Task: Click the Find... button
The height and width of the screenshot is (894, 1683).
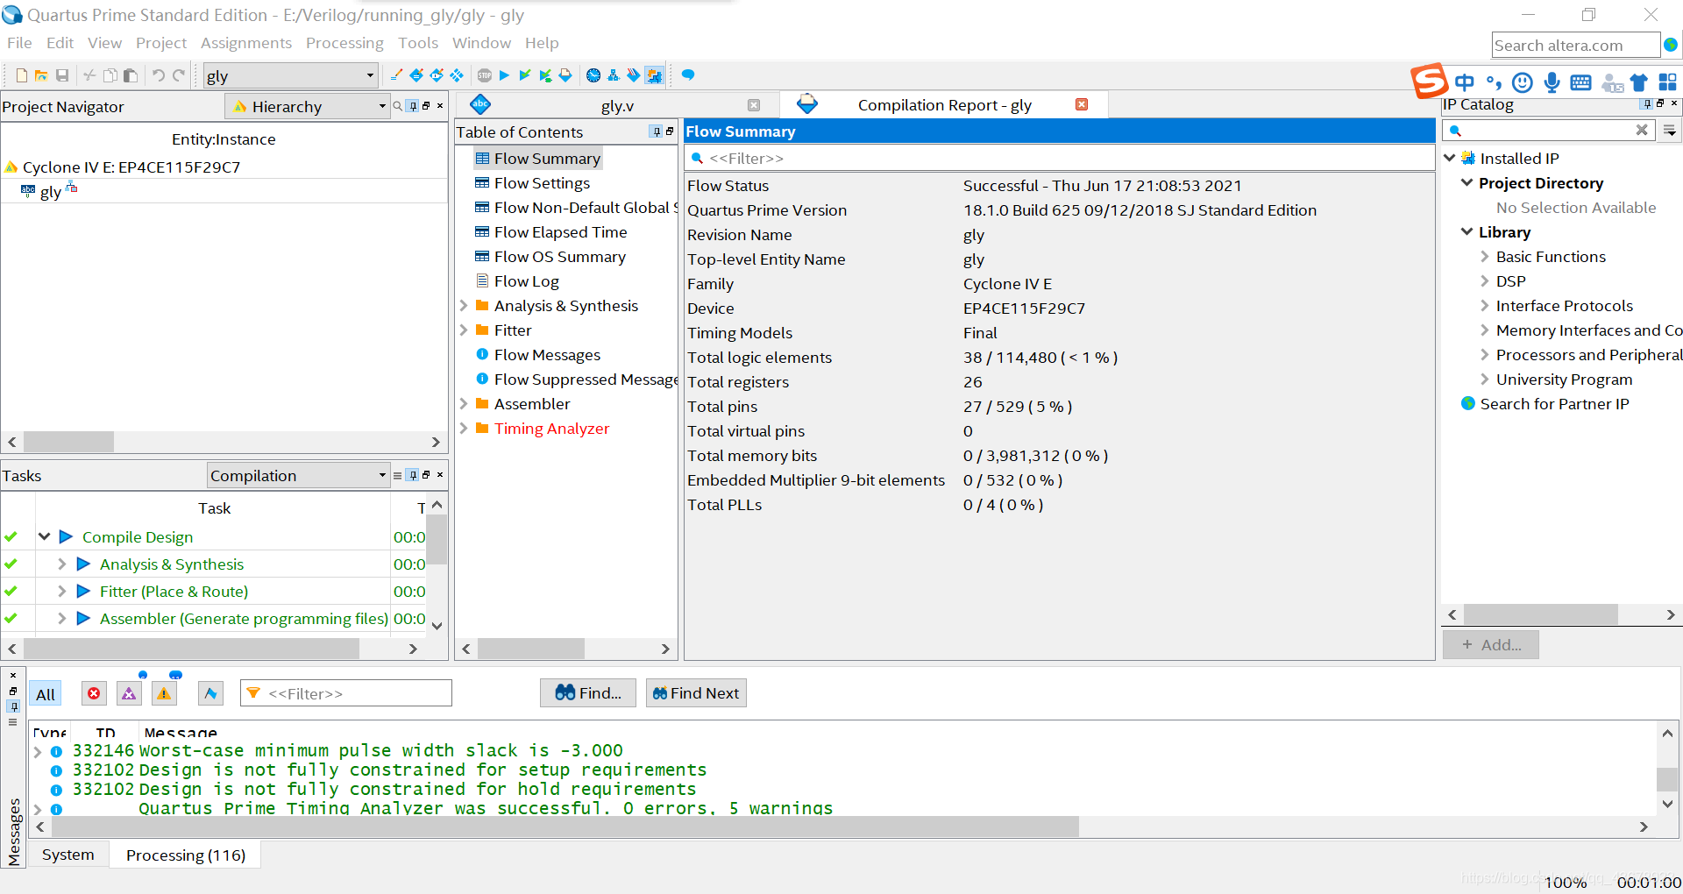Action: click(588, 693)
